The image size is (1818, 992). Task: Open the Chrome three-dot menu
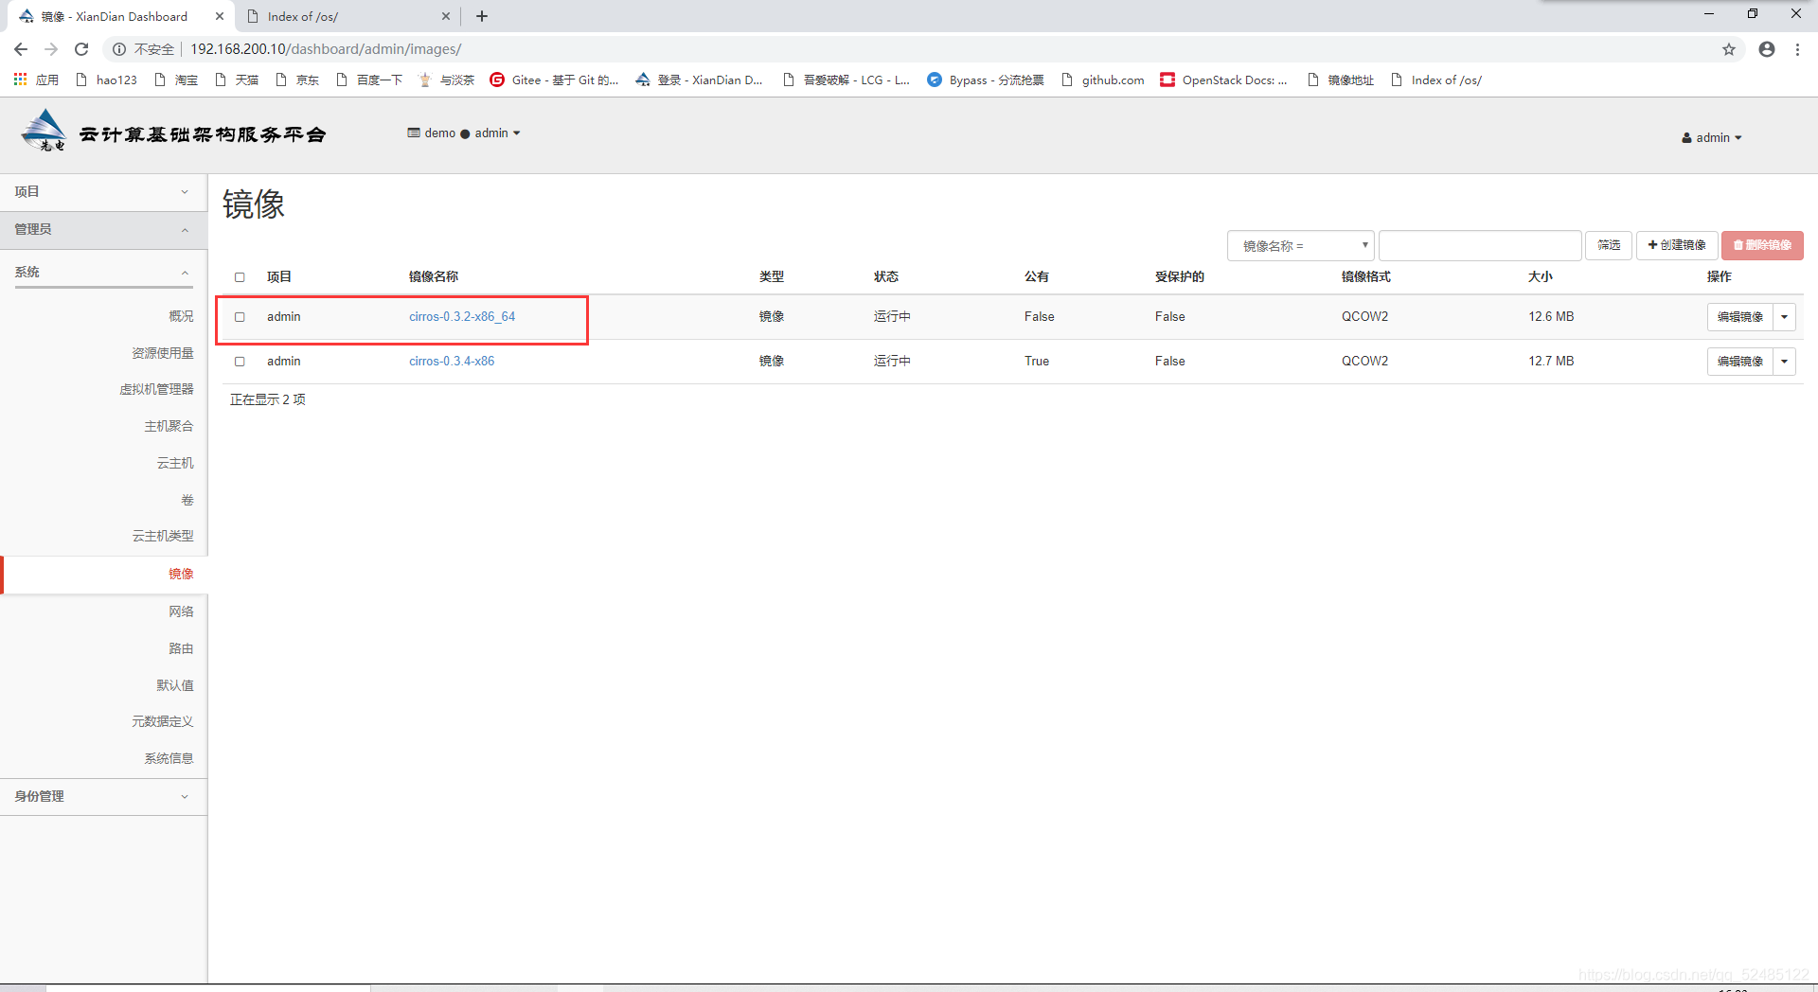[1797, 49]
